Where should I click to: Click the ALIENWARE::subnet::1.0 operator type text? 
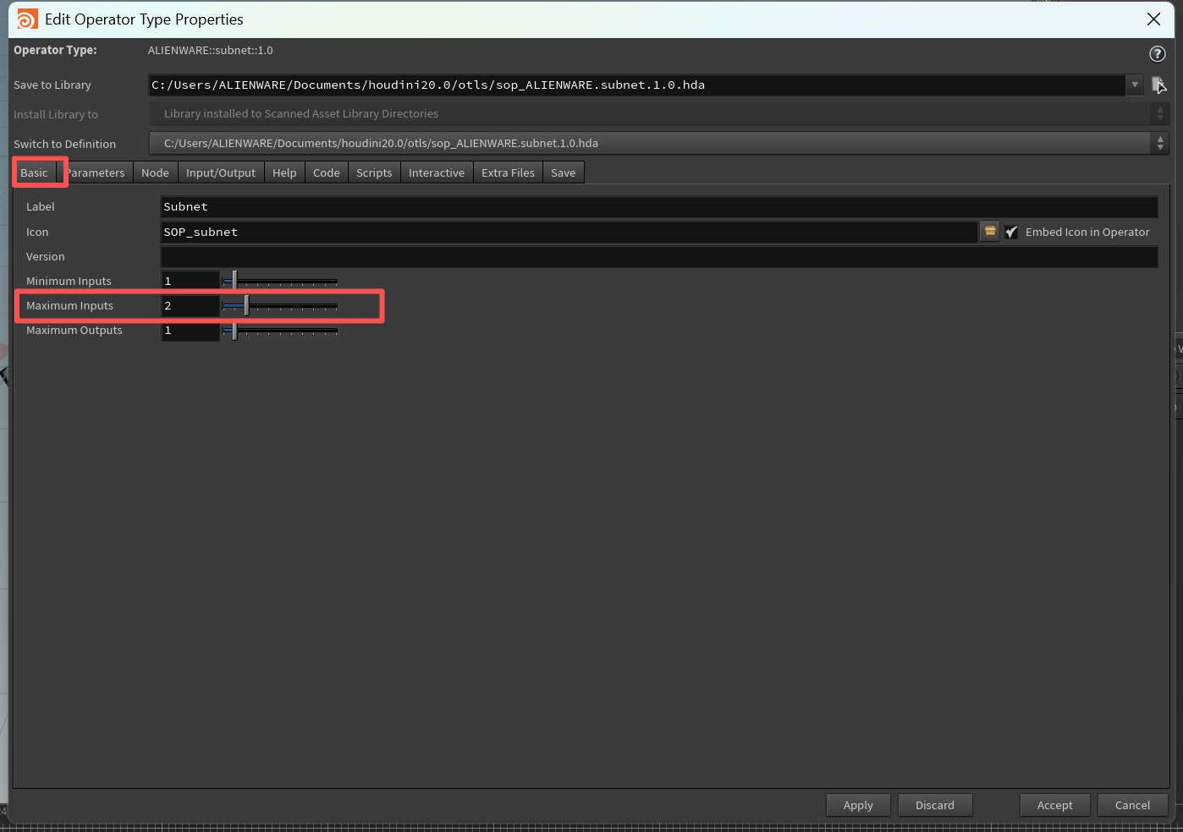coord(211,50)
